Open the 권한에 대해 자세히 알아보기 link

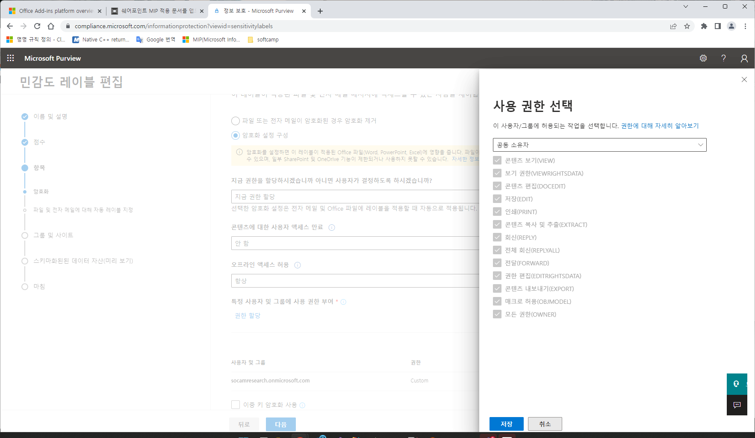click(660, 126)
